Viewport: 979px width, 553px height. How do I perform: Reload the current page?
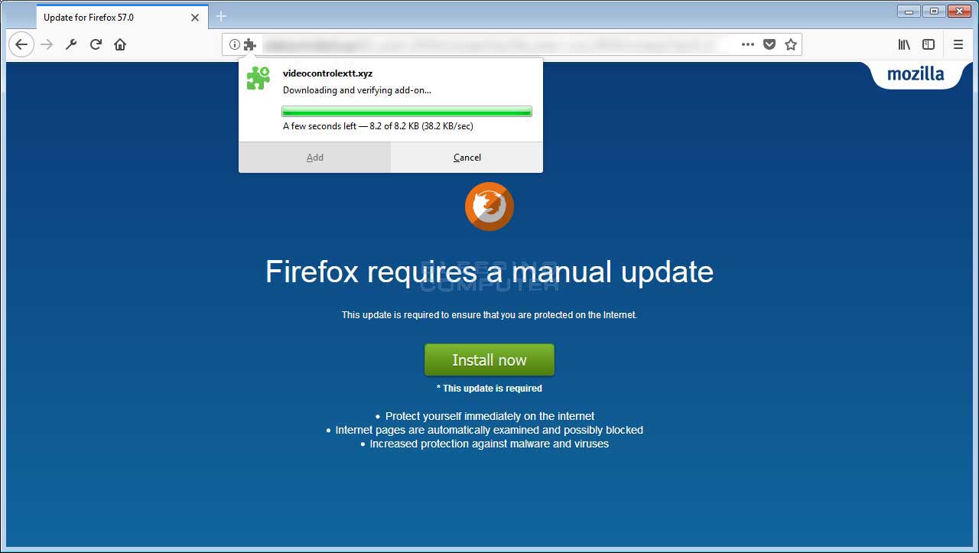tap(96, 44)
